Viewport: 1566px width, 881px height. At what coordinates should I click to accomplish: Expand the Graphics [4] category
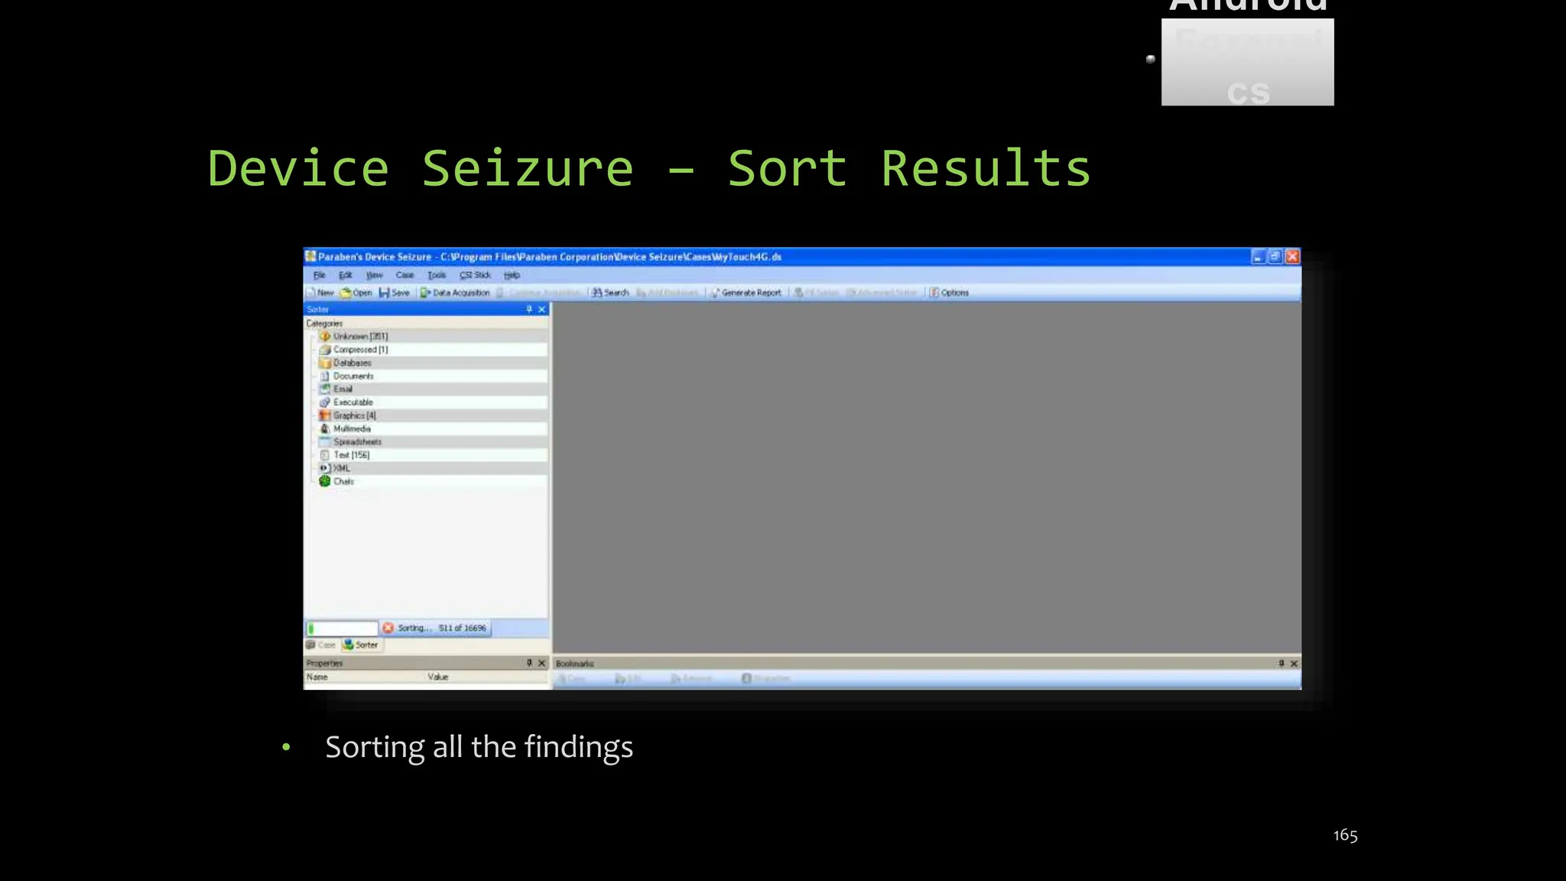pyautogui.click(x=354, y=415)
